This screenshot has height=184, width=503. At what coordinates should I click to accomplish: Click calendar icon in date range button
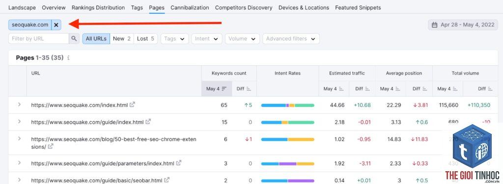(435, 25)
